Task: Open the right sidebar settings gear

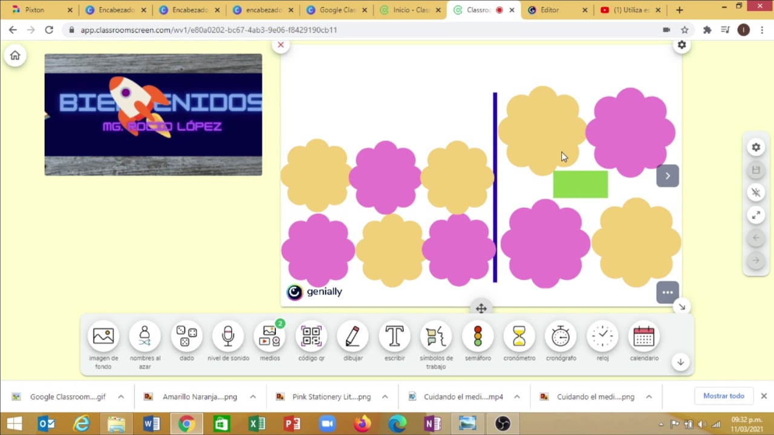Action: coord(756,147)
